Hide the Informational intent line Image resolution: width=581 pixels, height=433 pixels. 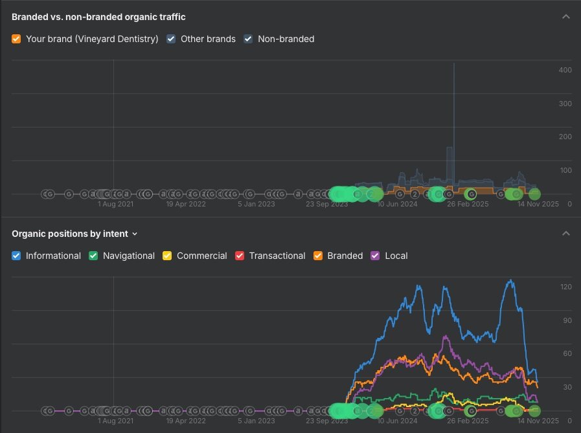[17, 256]
